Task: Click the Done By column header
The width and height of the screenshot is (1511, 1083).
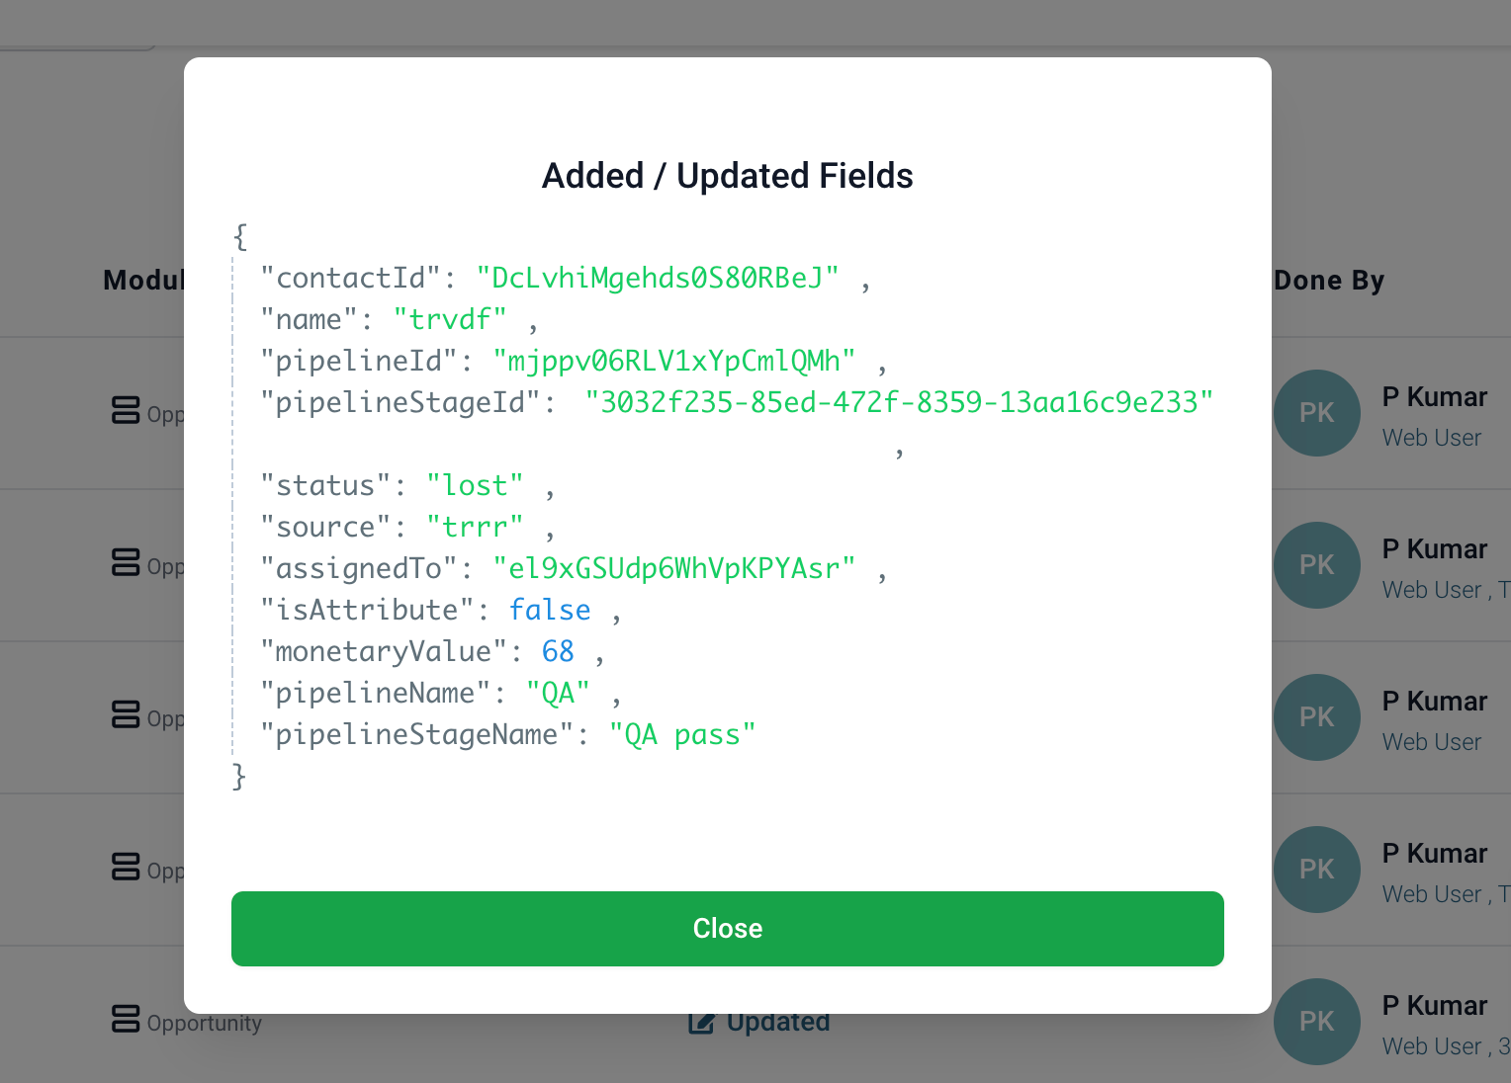Action: [1329, 281]
